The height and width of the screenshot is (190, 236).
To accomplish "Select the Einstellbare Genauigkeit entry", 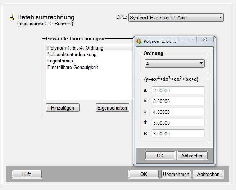I will 73,68.
